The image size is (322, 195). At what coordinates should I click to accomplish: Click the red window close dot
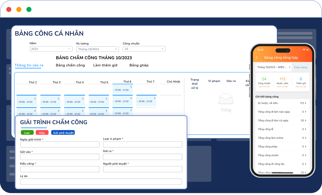coord(9,9)
